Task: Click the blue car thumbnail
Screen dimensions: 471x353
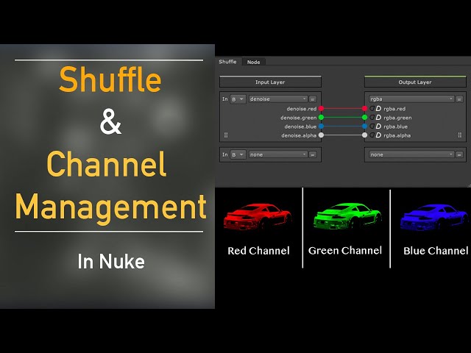Action: [x=434, y=218]
